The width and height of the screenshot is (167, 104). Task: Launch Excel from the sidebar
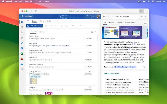22,54
